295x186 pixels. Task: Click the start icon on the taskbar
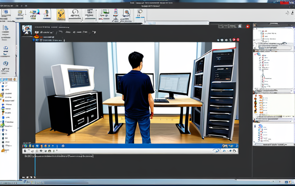[x=25, y=182]
